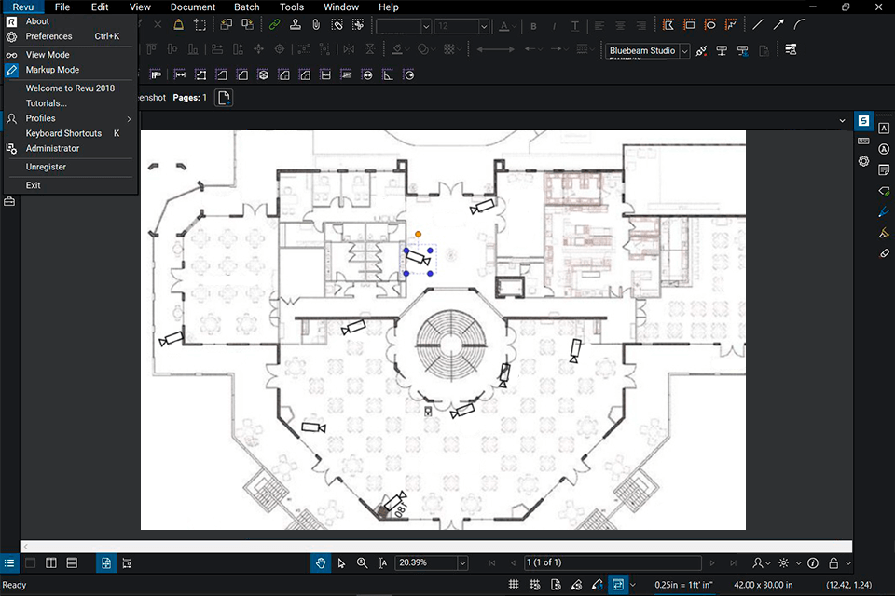This screenshot has height=596, width=895.
Task: Open the Measurements ruler panel
Action: pos(864,142)
